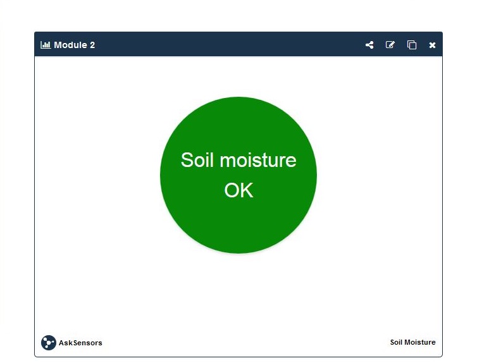The image size is (501, 363).
Task: Click the bar chart icon beside Module 2
Action: (46, 45)
